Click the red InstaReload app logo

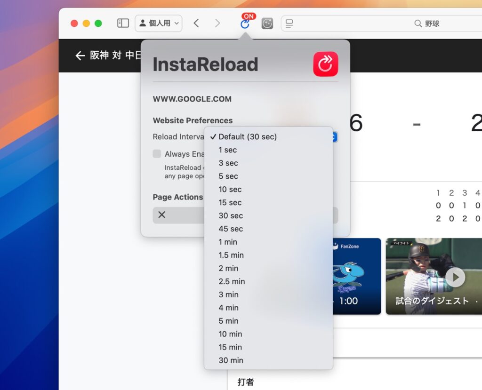(x=326, y=64)
